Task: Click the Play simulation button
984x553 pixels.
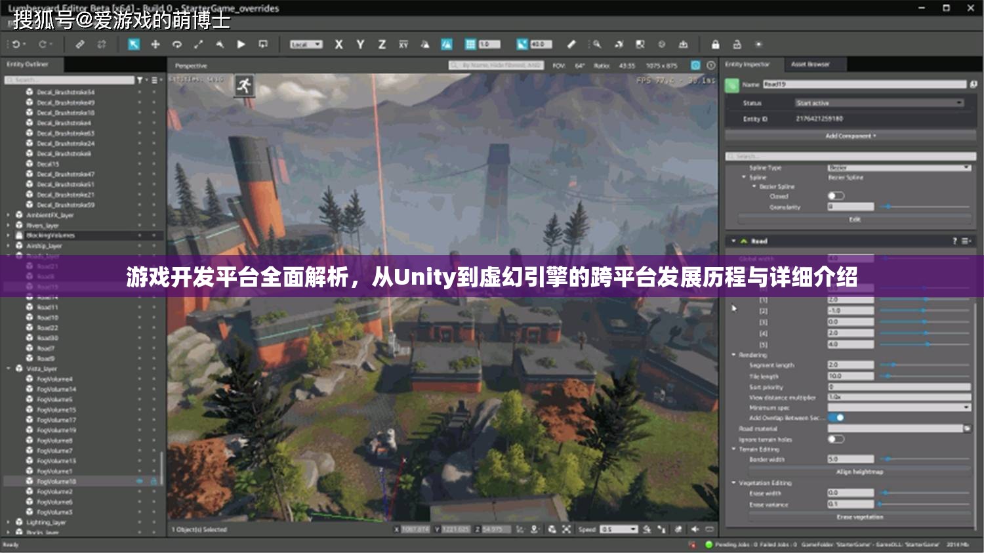Action: [x=241, y=45]
